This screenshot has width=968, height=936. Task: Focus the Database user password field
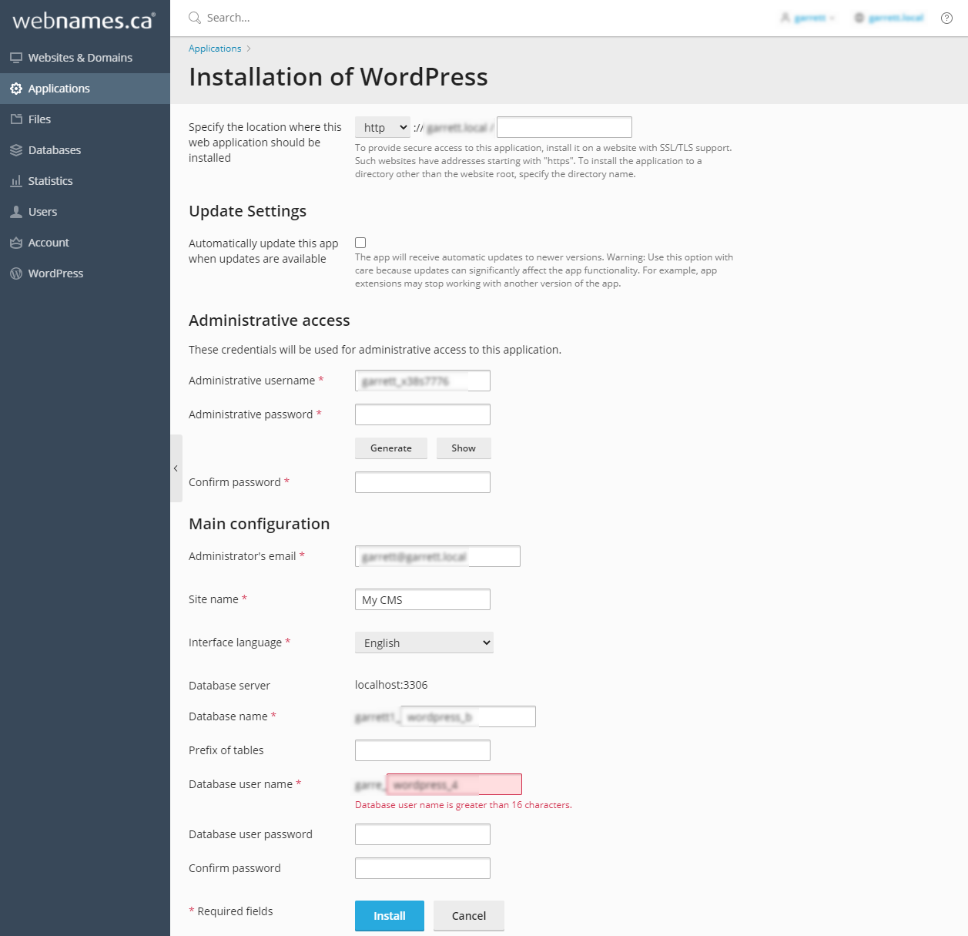point(423,834)
